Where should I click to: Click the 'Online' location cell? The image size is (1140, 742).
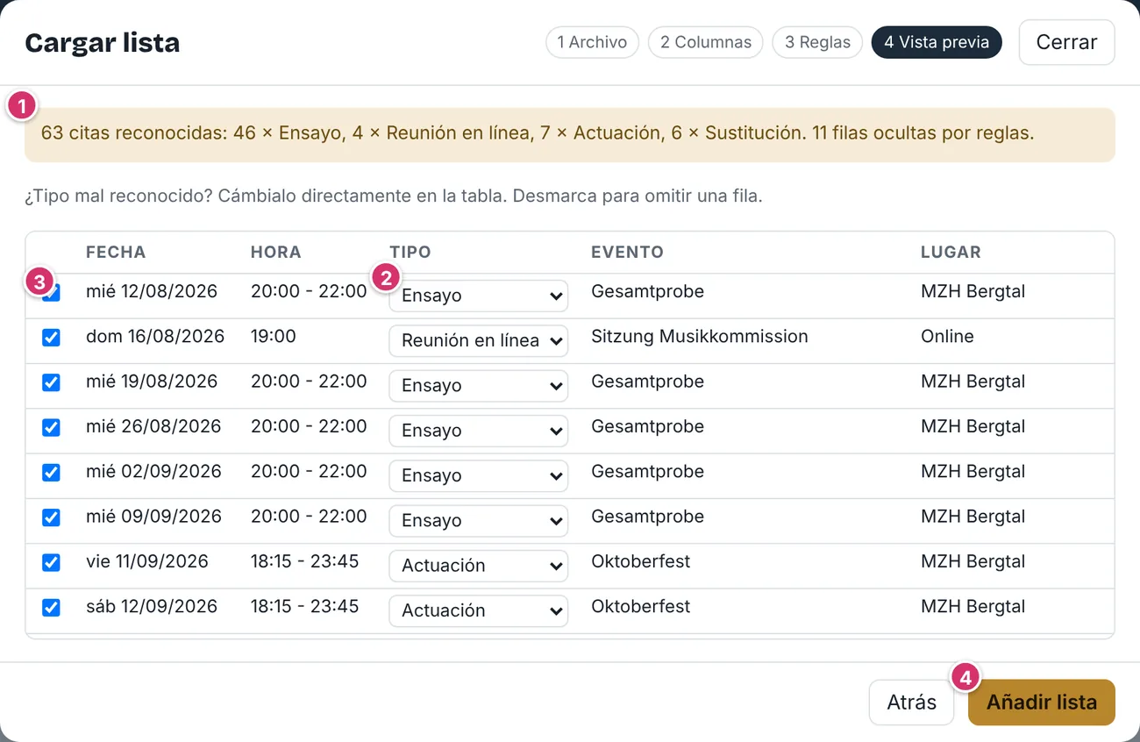point(947,336)
